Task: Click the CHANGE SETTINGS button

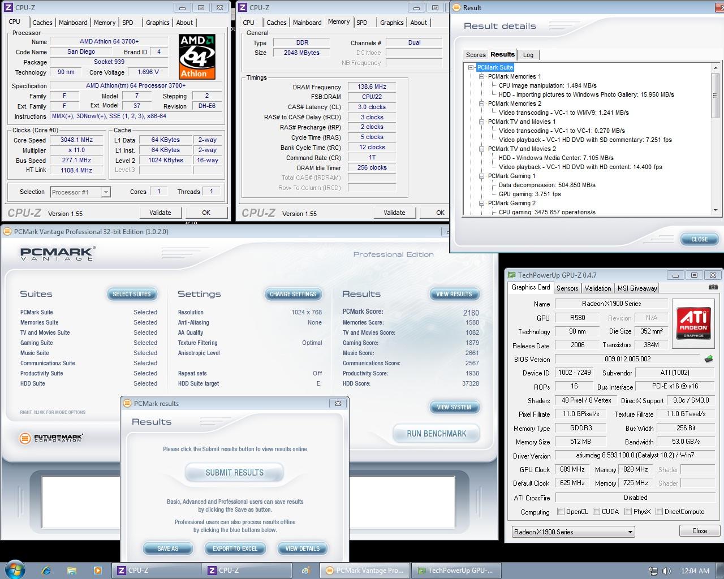Action: (293, 294)
